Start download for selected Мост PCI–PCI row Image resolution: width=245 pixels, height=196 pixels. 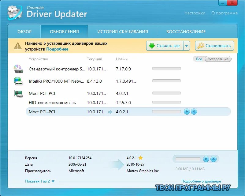pos(187,112)
